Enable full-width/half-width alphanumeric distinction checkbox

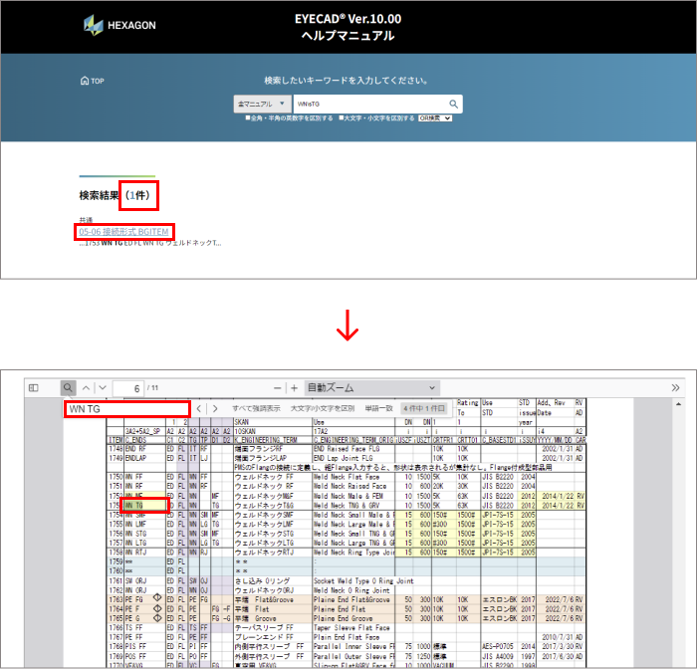pyautogui.click(x=248, y=118)
